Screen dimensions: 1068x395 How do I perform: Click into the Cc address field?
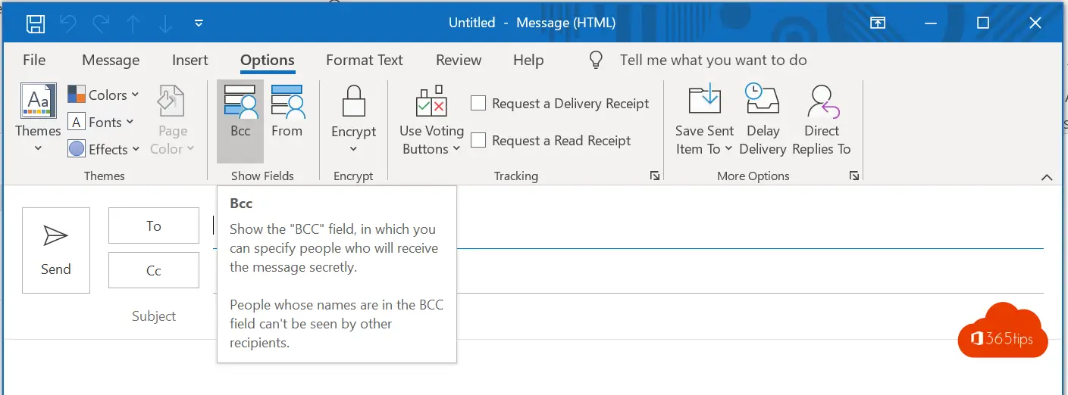pyautogui.click(x=628, y=271)
